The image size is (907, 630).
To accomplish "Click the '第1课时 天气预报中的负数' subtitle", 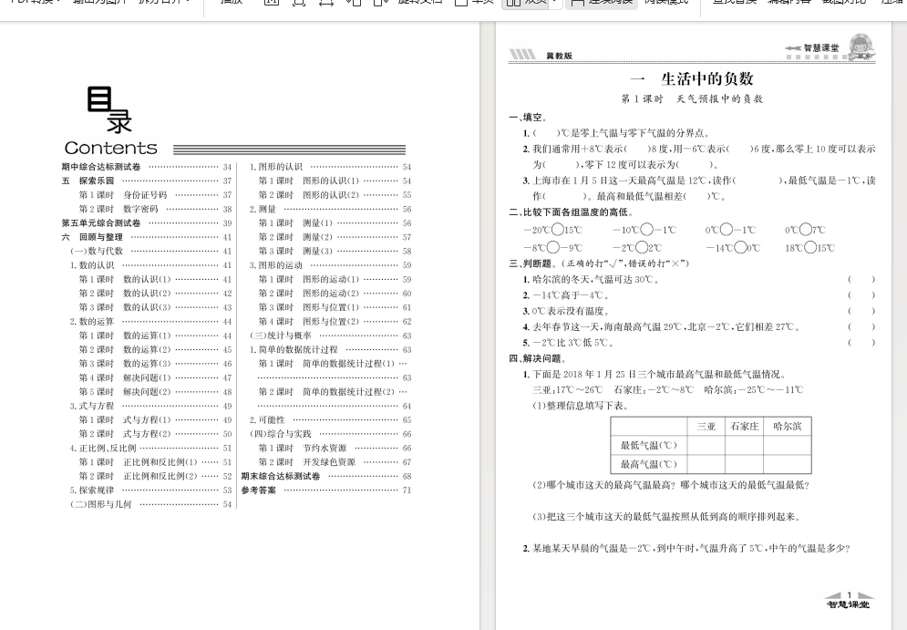I will click(x=692, y=99).
